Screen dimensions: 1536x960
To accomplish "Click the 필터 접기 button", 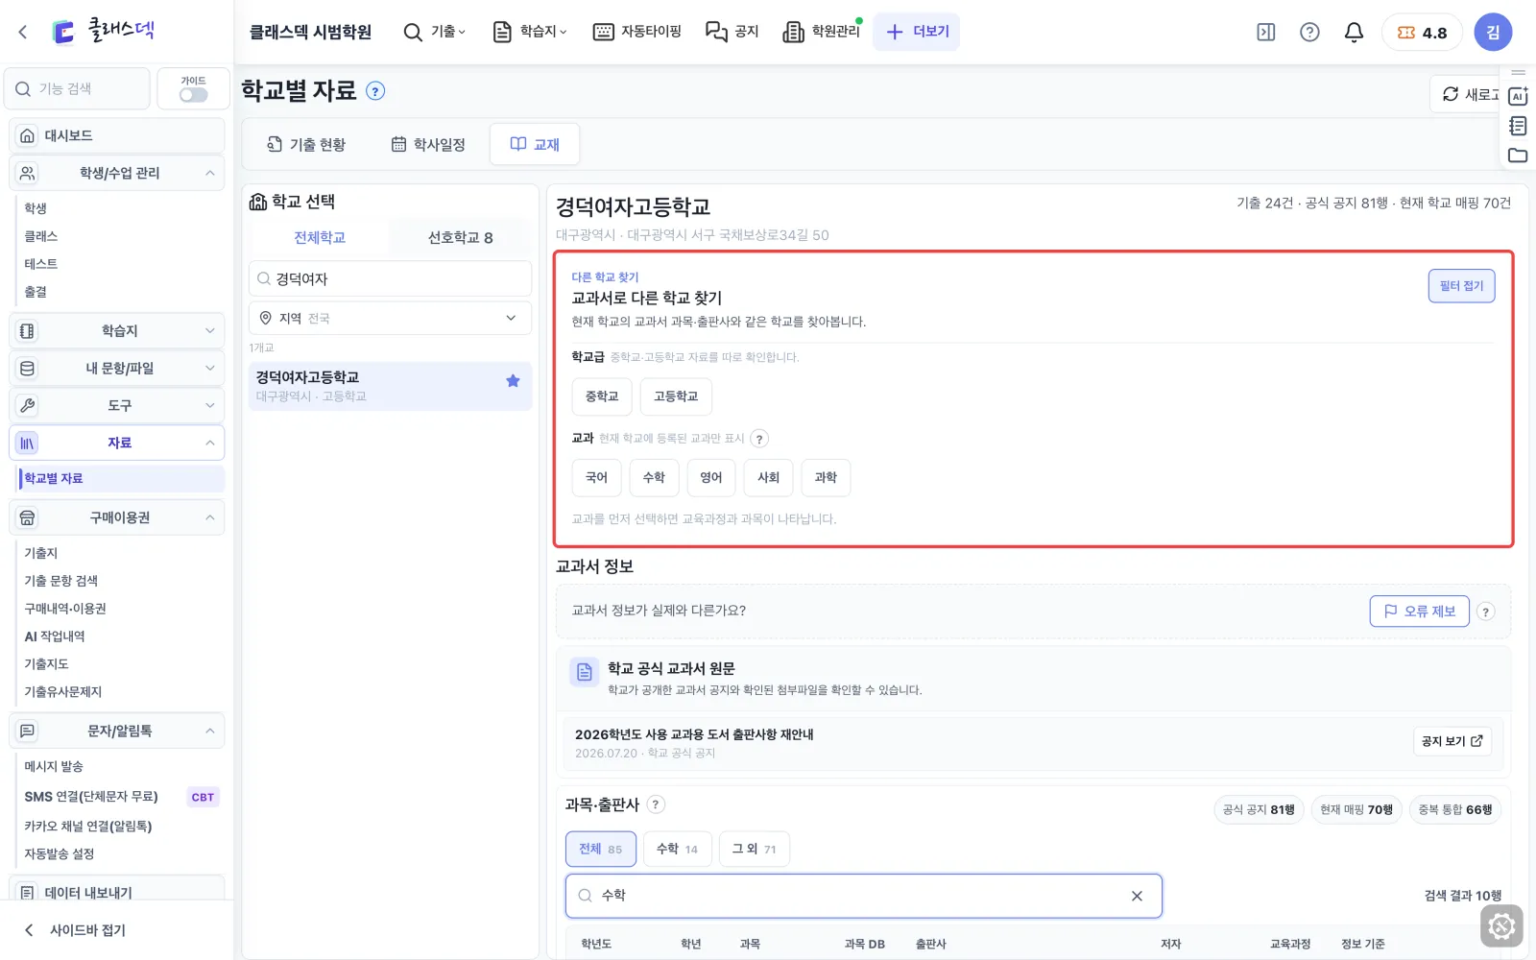I will [x=1461, y=286].
